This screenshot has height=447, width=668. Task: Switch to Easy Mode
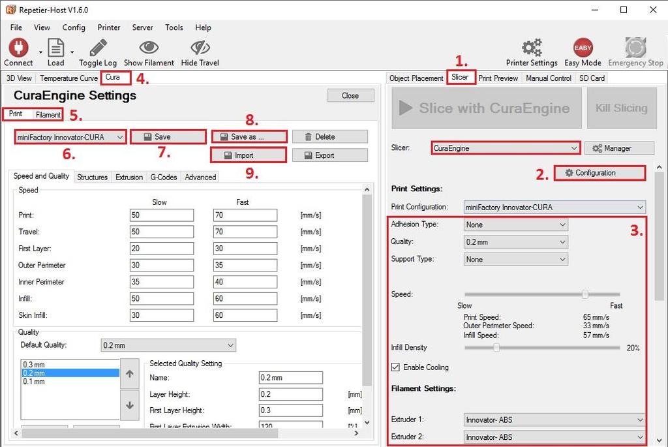pyautogui.click(x=583, y=47)
